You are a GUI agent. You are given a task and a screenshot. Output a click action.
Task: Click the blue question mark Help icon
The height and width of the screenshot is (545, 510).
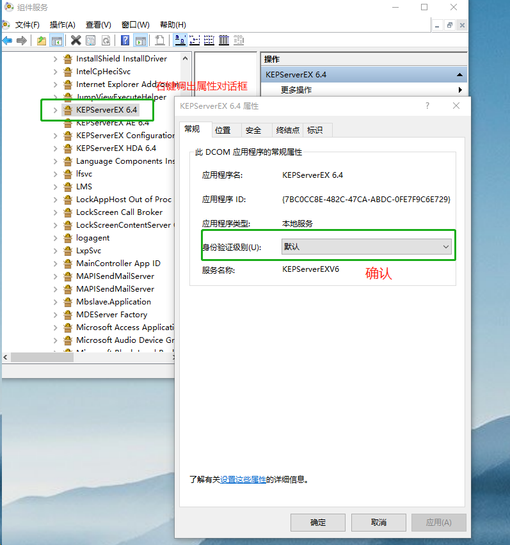[x=125, y=41]
